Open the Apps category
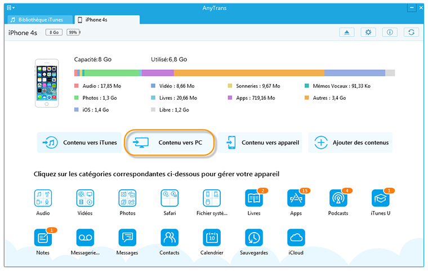Image resolution: width=428 pixels, height=271 pixels. [296, 198]
